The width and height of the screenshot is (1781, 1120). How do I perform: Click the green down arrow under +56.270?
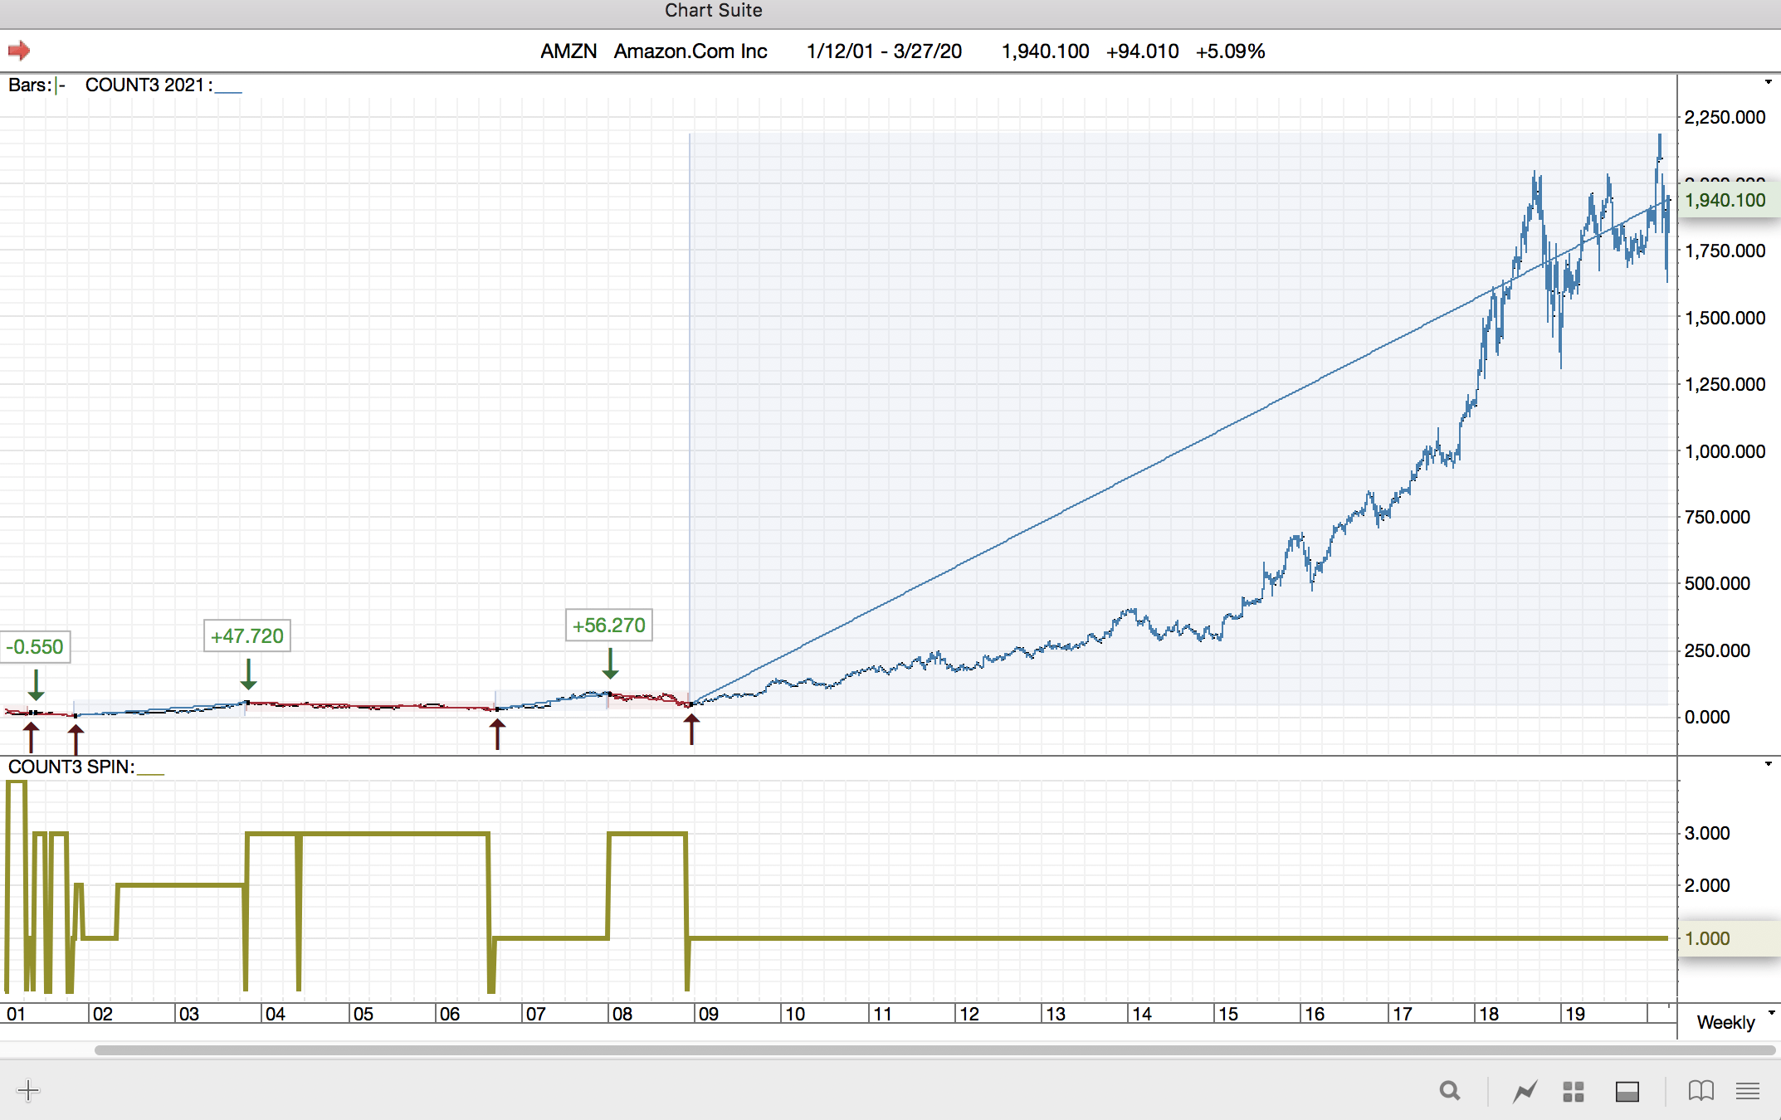[610, 664]
